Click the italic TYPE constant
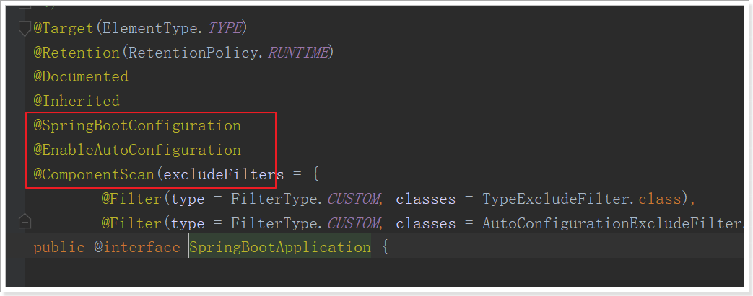Screen dimensions: 753x296 [x=225, y=29]
